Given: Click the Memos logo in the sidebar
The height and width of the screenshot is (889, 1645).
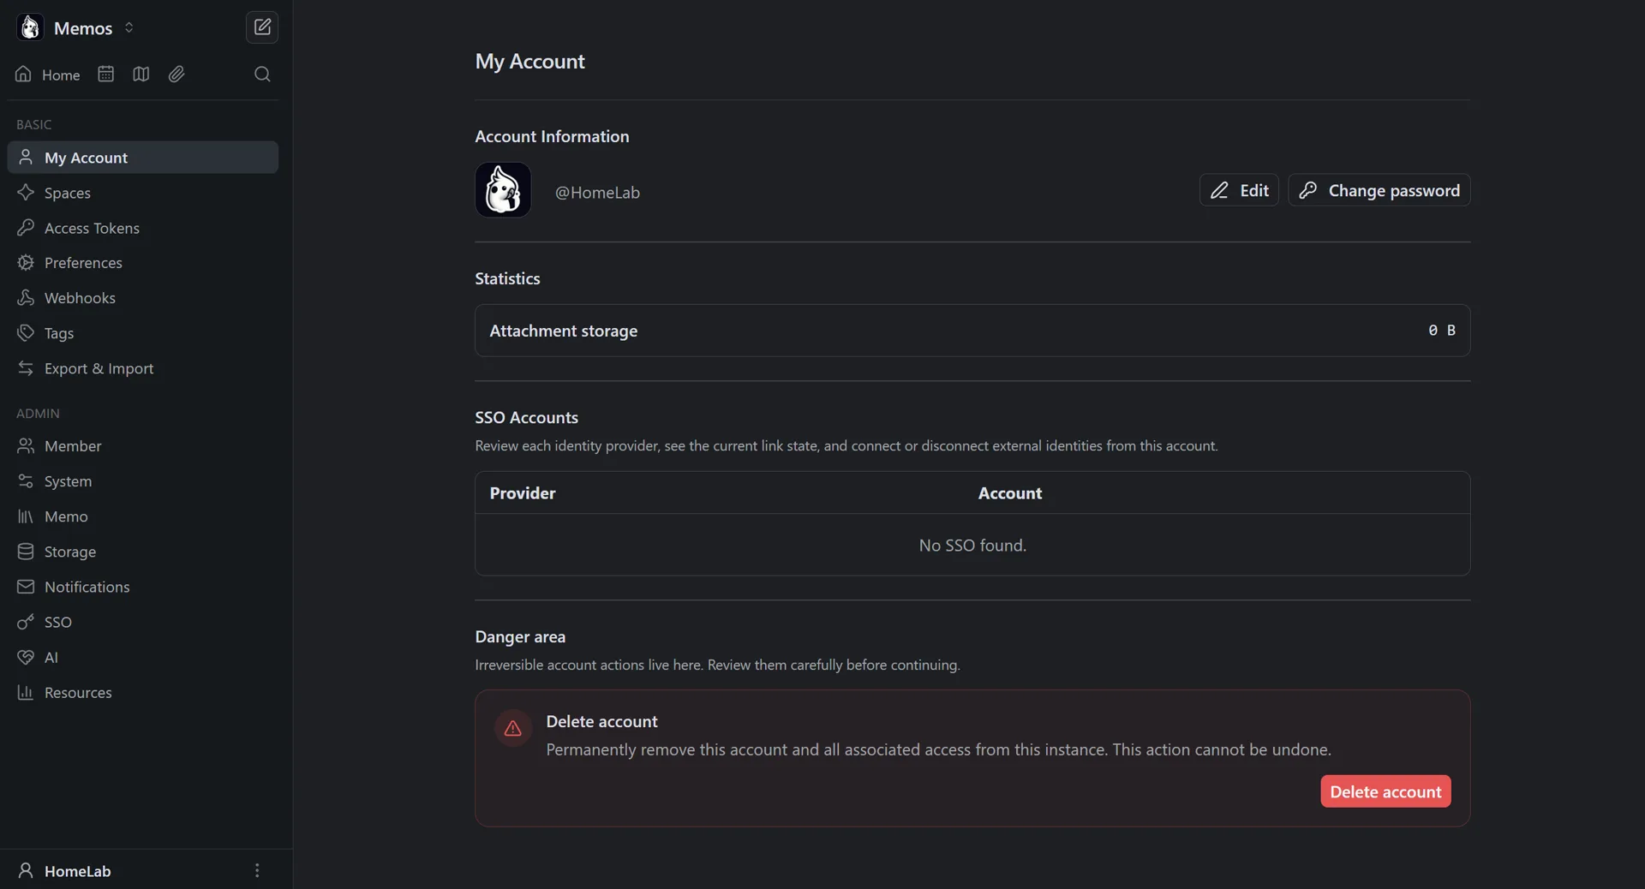Looking at the screenshot, I should click(30, 27).
